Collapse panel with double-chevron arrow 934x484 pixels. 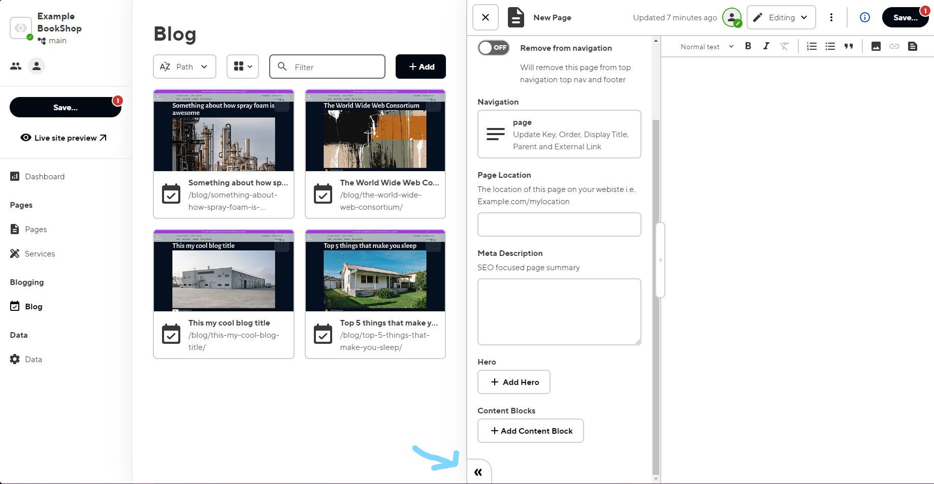(478, 472)
